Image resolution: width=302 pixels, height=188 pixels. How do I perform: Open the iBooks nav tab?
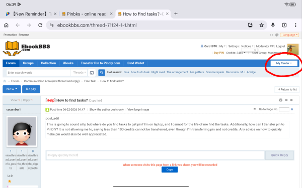pos(68,63)
